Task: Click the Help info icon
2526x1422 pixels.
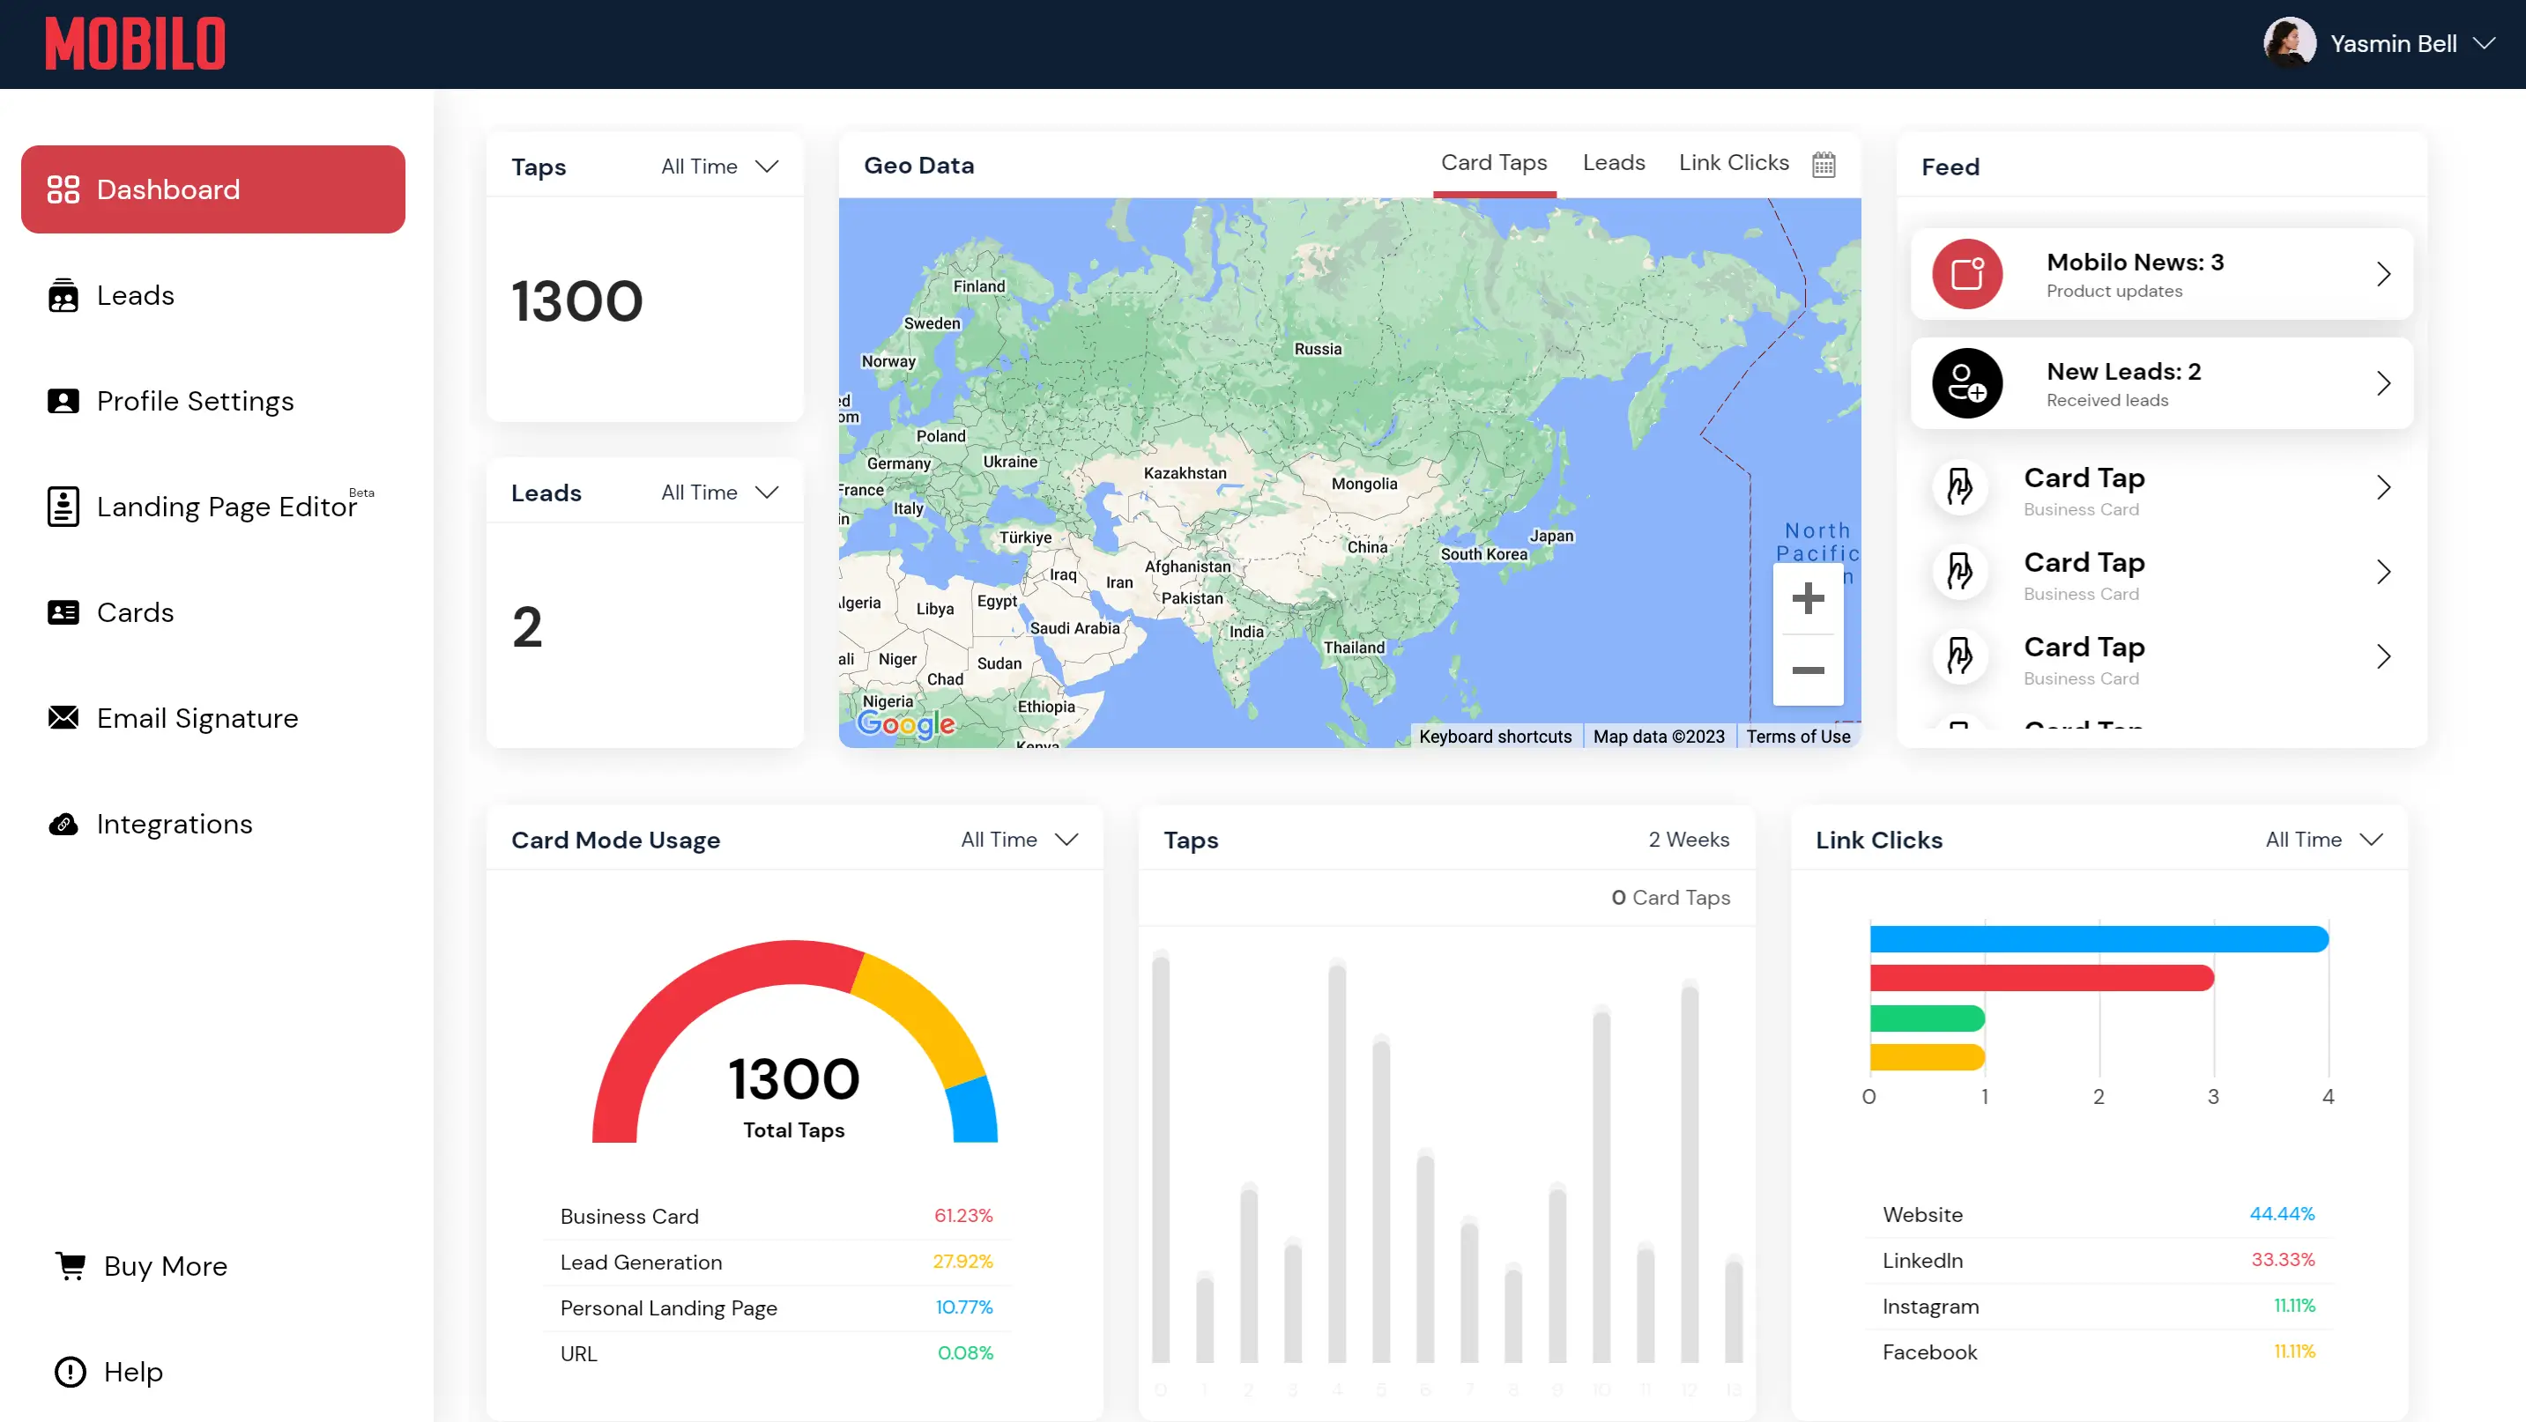Action: (71, 1371)
